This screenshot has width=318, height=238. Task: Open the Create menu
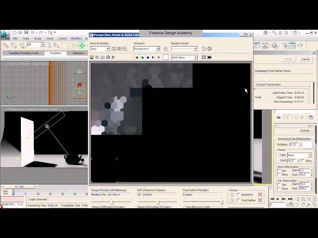coord(63,39)
